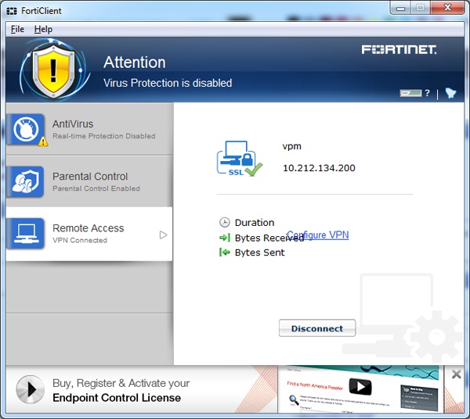Image resolution: width=470 pixels, height=419 pixels.
Task: Select the AntiVirus tab
Action: [89, 129]
